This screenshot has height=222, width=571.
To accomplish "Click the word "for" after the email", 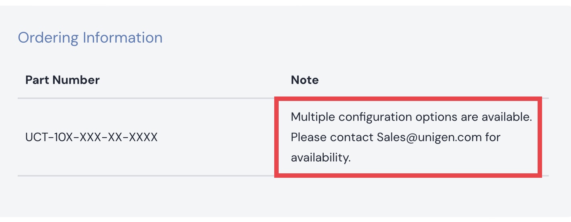I will point(493,138).
